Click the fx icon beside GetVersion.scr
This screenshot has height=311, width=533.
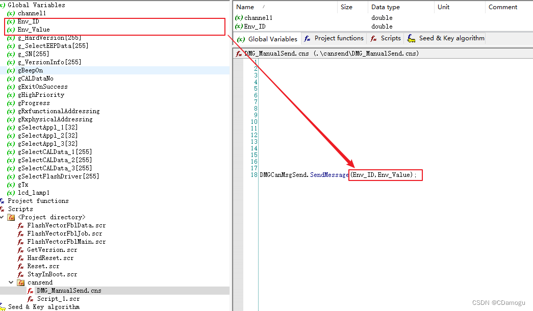pyautogui.click(x=20, y=250)
